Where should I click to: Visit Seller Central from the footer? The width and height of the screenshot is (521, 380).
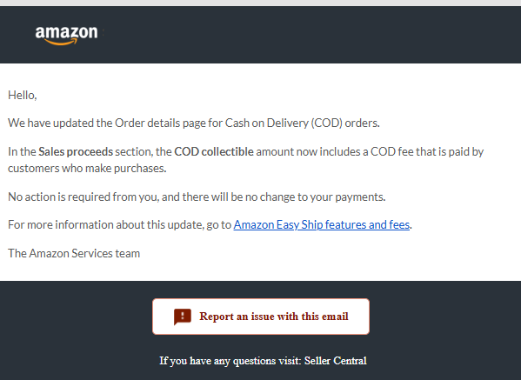pos(335,360)
